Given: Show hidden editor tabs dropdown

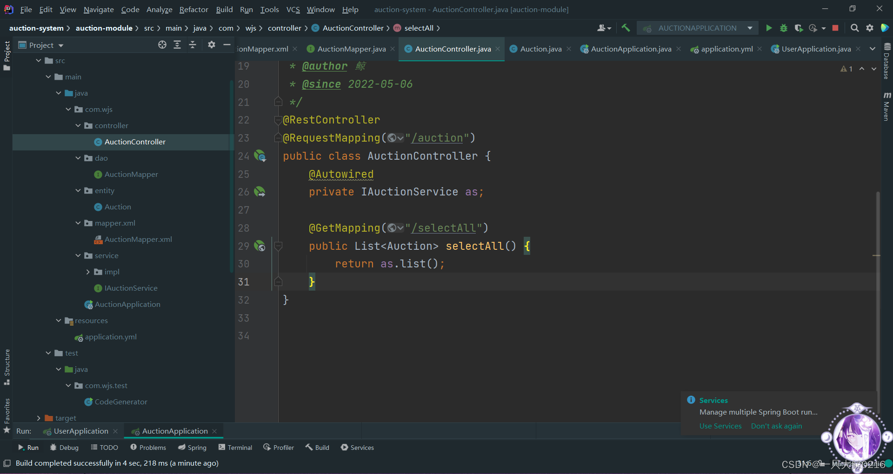Looking at the screenshot, I should click(x=873, y=49).
